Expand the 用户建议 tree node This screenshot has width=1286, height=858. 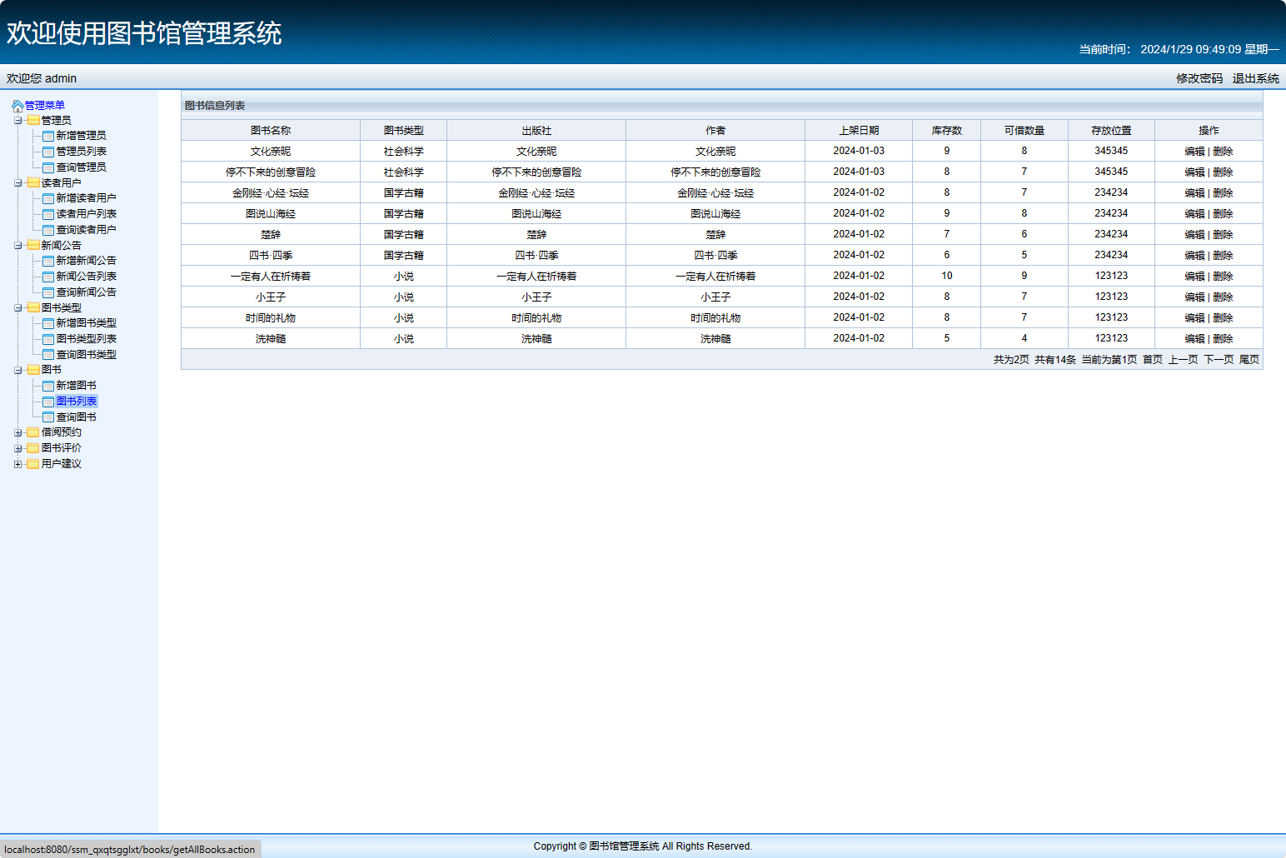(17, 464)
